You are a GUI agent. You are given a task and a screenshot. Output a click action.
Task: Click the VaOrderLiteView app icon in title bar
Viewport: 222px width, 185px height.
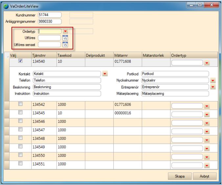6,6
